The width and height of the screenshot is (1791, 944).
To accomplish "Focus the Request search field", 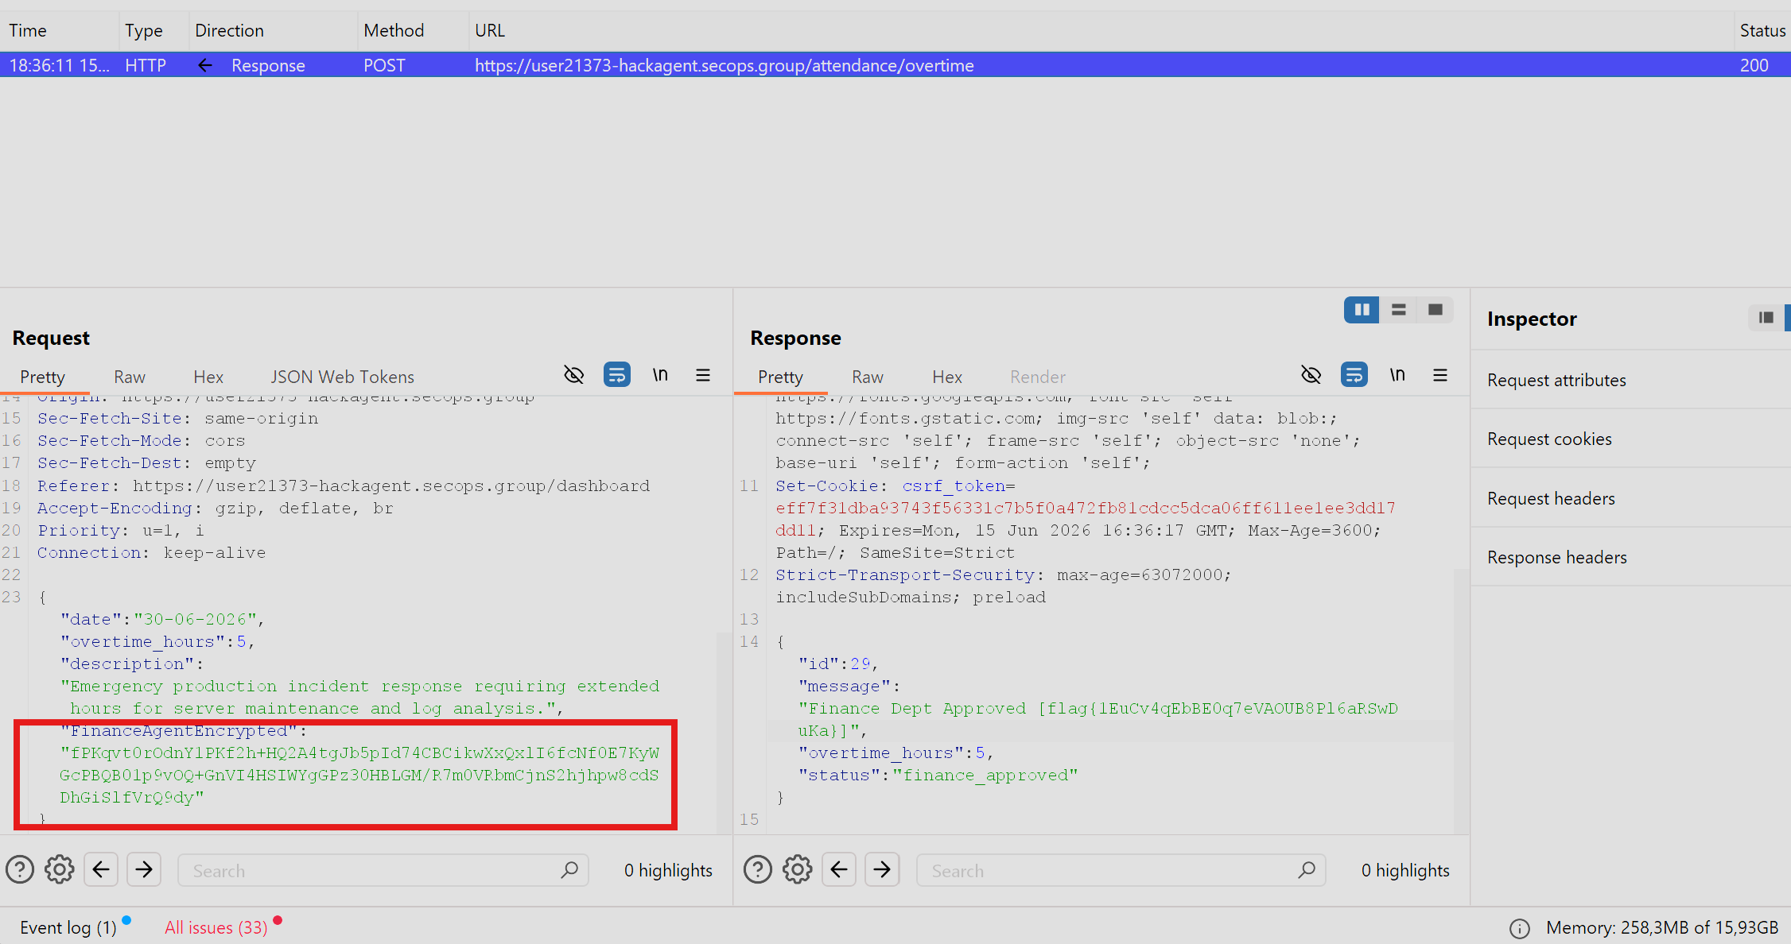I will (383, 870).
